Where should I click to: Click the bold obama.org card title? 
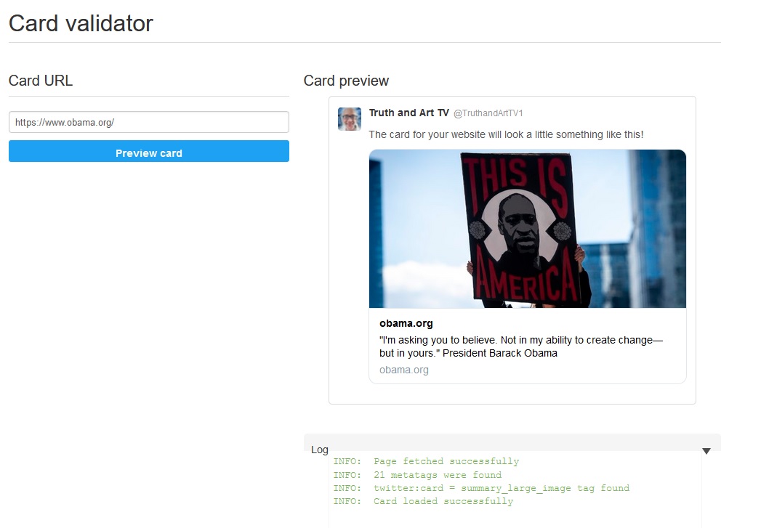406,323
